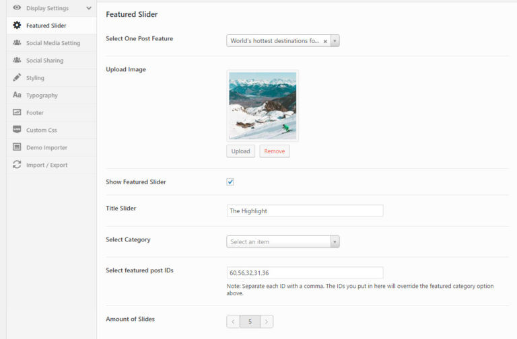Image resolution: width=517 pixels, height=339 pixels.
Task: Decrease Amount of Slides with left arrow
Action: (x=233, y=322)
